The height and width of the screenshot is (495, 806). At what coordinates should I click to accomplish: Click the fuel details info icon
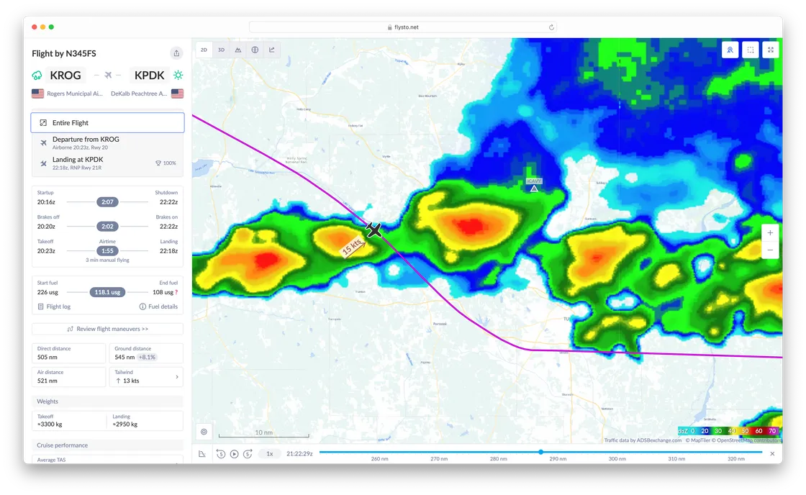[142, 306]
